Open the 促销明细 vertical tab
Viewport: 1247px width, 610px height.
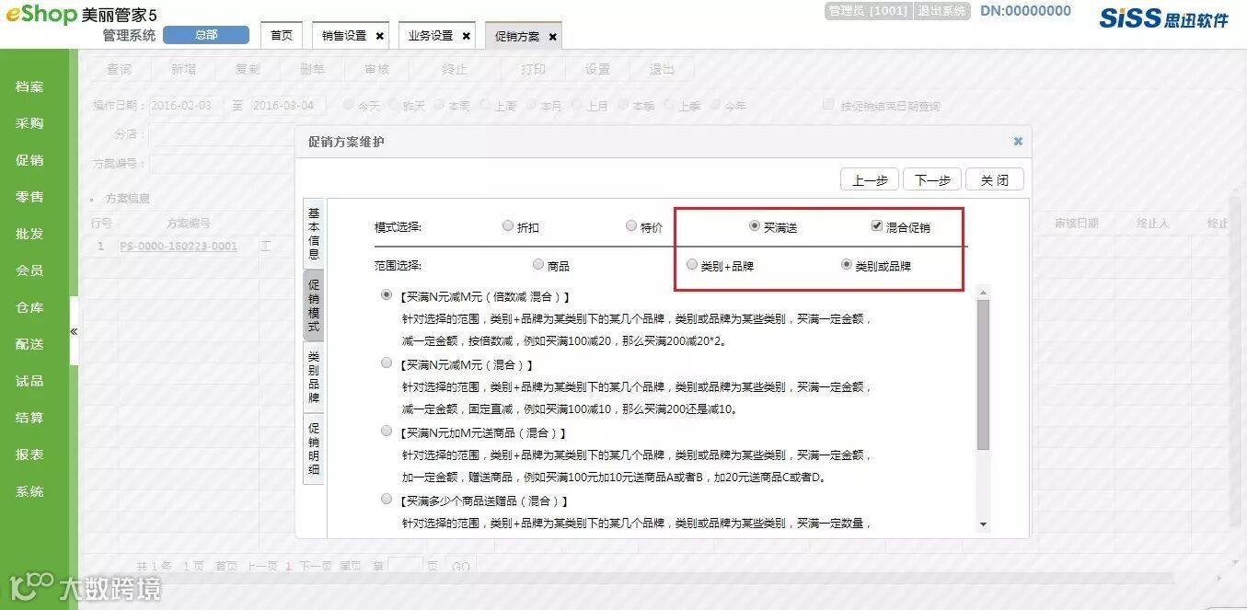[x=313, y=449]
